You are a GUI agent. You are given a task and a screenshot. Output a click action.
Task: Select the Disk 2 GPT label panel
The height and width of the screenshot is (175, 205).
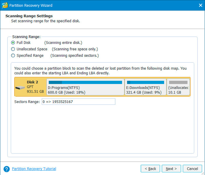tap(30, 87)
